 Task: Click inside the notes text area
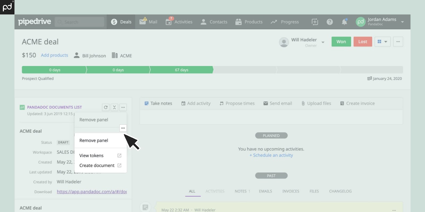[x=271, y=117]
